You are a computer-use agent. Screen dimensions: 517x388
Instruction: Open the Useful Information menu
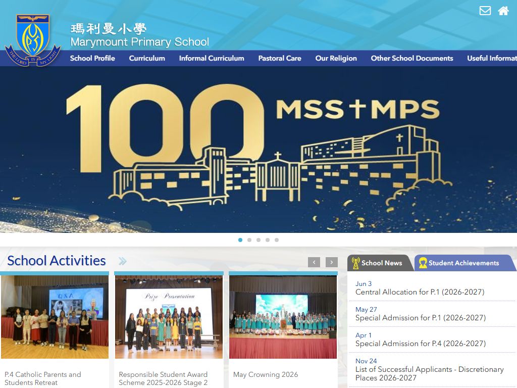click(x=492, y=59)
